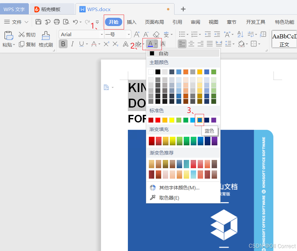This screenshot has width=297, height=251.
Task: Click the Increase Indent icon
Action: click(217, 35)
